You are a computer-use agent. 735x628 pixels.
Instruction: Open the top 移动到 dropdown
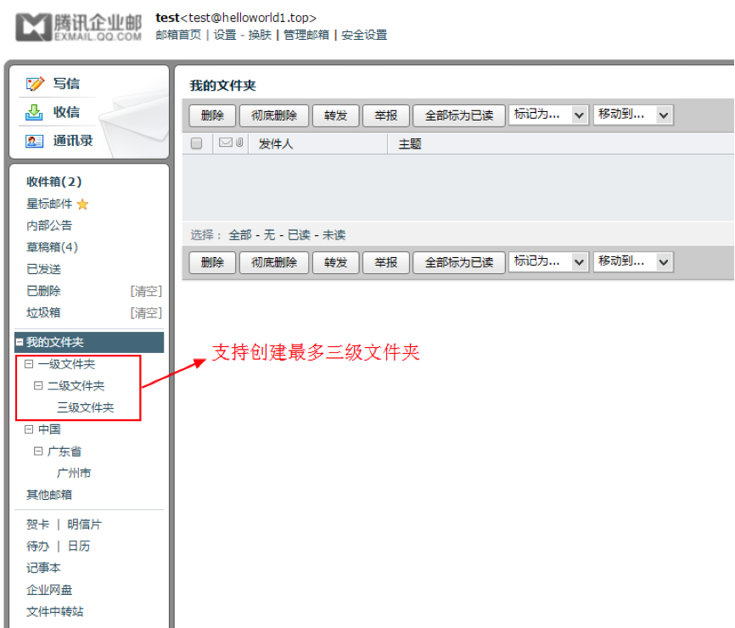(633, 115)
